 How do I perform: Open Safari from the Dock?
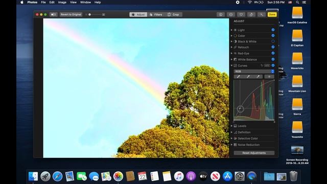(57, 176)
